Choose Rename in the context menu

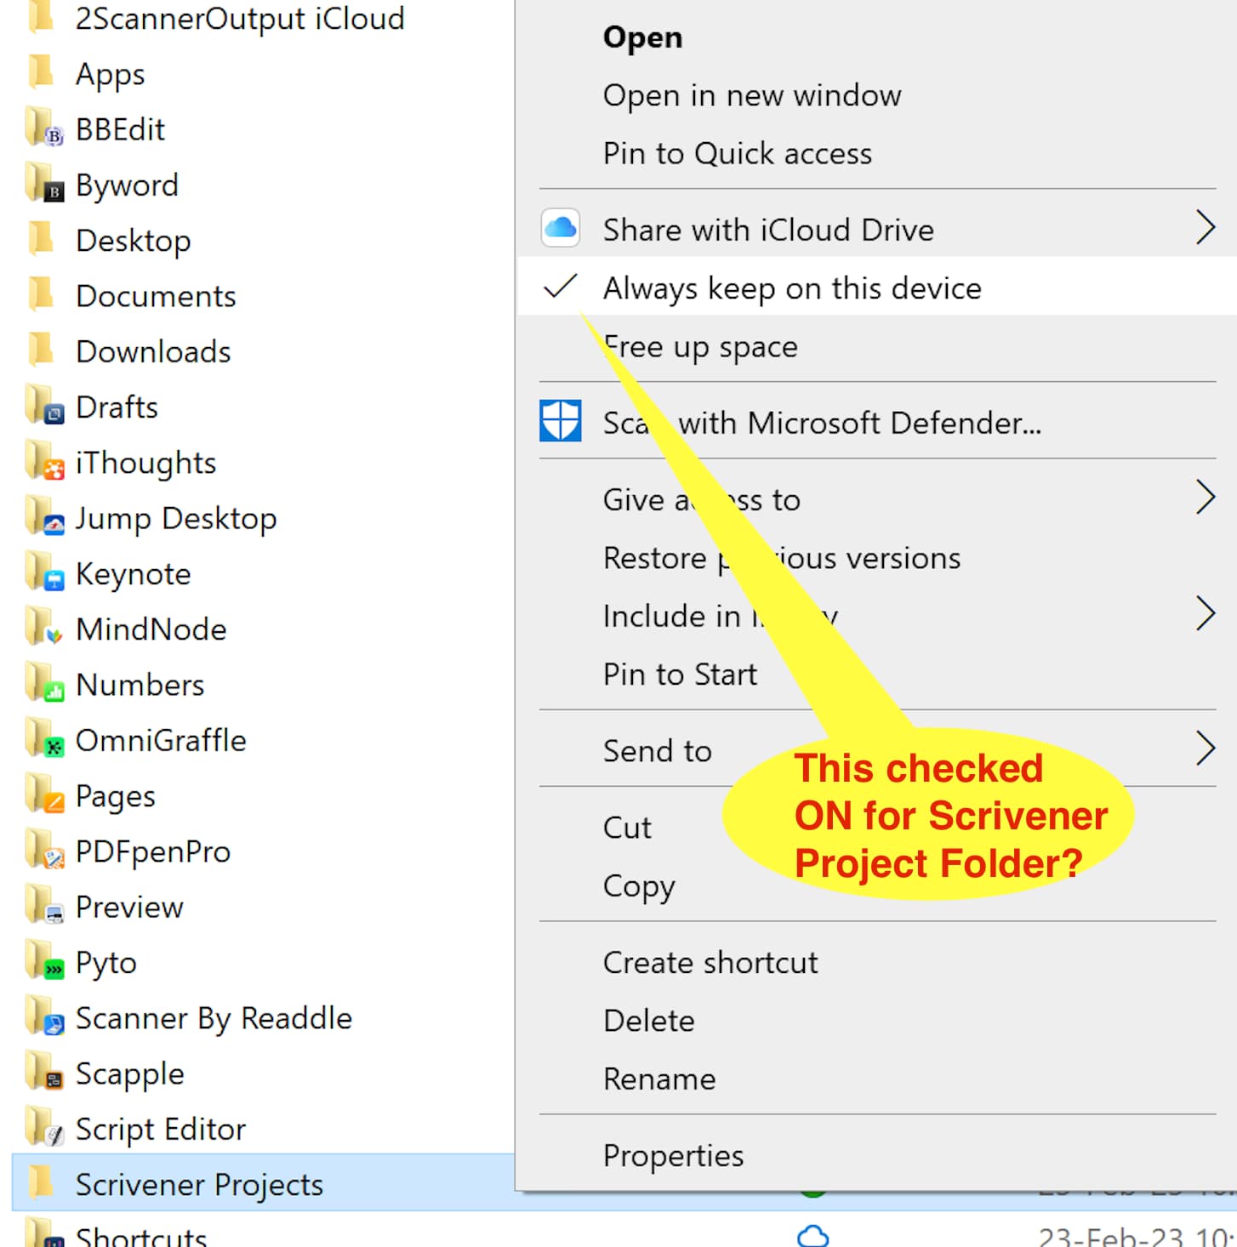tap(659, 1079)
